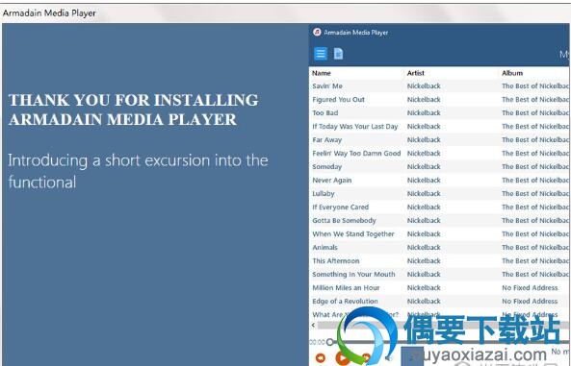Sort by the Name column header
571x366 pixels.
322,73
